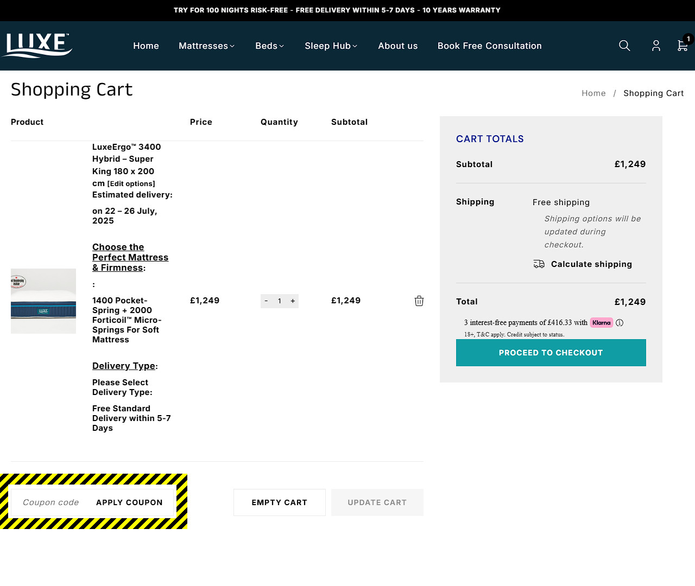Image resolution: width=695 pixels, height=586 pixels.
Task: Click the LUXE logo
Action: (37, 46)
